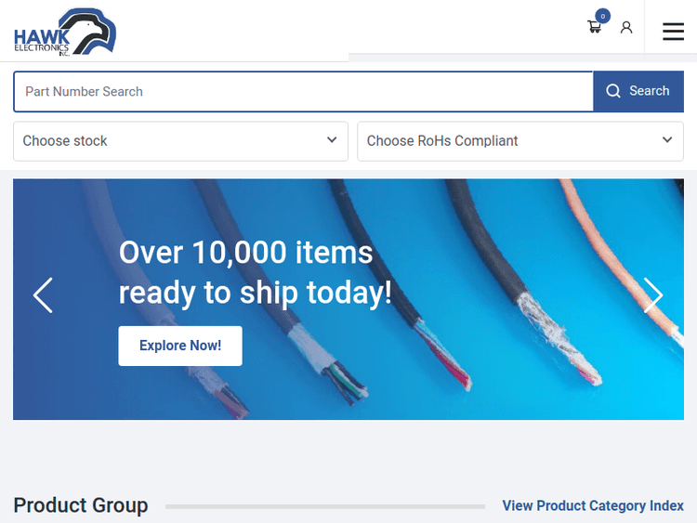Click the cart item count badge
Screen dimensions: 697x523
pos(603,16)
